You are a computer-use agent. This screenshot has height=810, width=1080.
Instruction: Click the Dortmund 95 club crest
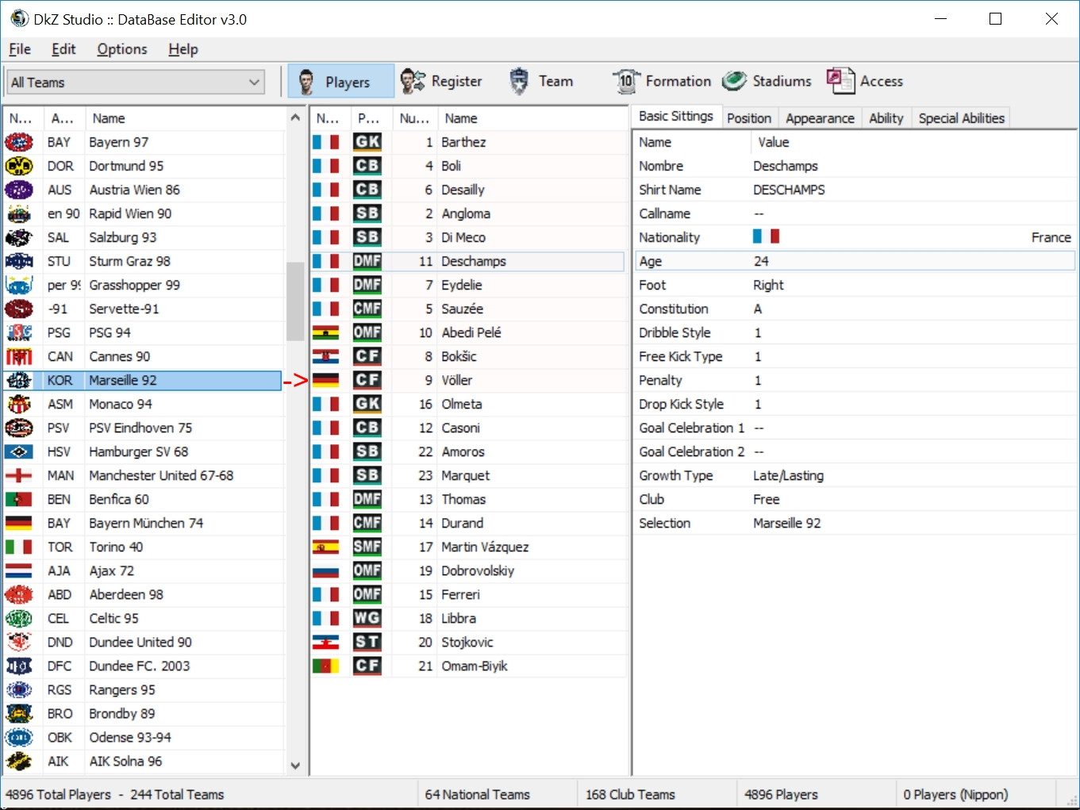coord(19,166)
